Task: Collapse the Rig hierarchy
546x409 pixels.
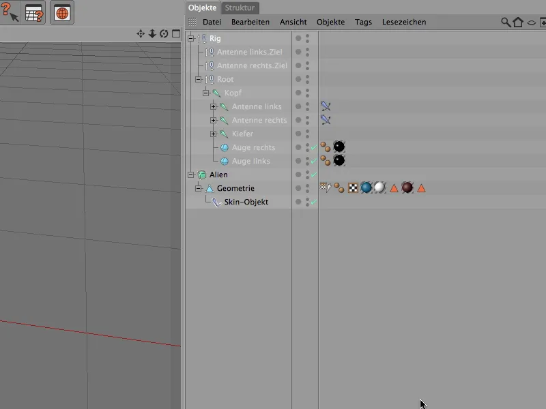Action: click(x=191, y=38)
